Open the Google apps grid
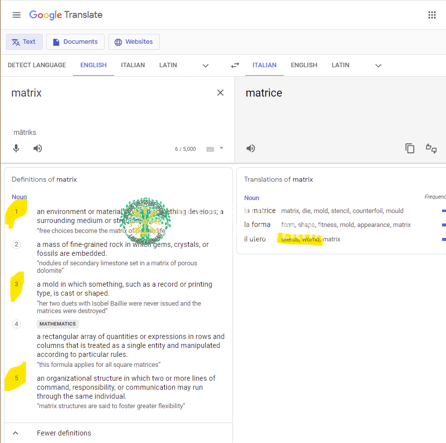446x443 pixels. 432,15
